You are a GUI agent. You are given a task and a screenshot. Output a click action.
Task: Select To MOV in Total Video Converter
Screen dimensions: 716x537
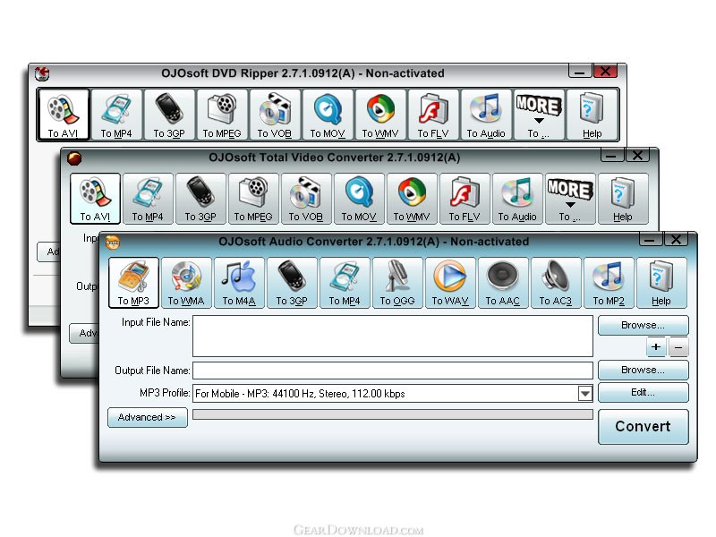[x=359, y=199]
